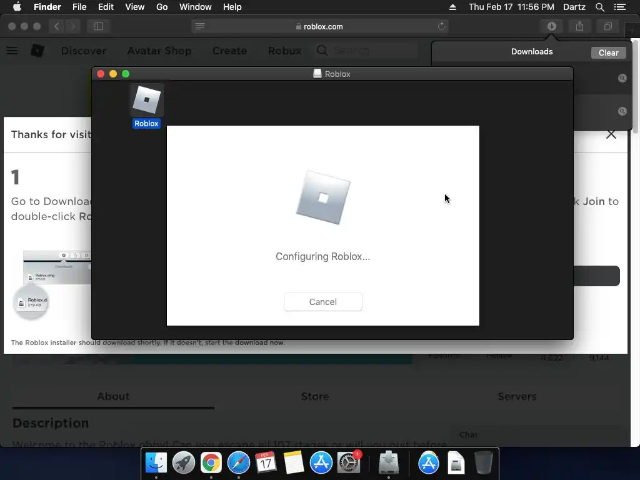Open the first App Store Dock icon
Image resolution: width=640 pixels, height=480 pixels.
321,463
